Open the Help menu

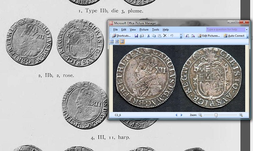[x=166, y=29]
